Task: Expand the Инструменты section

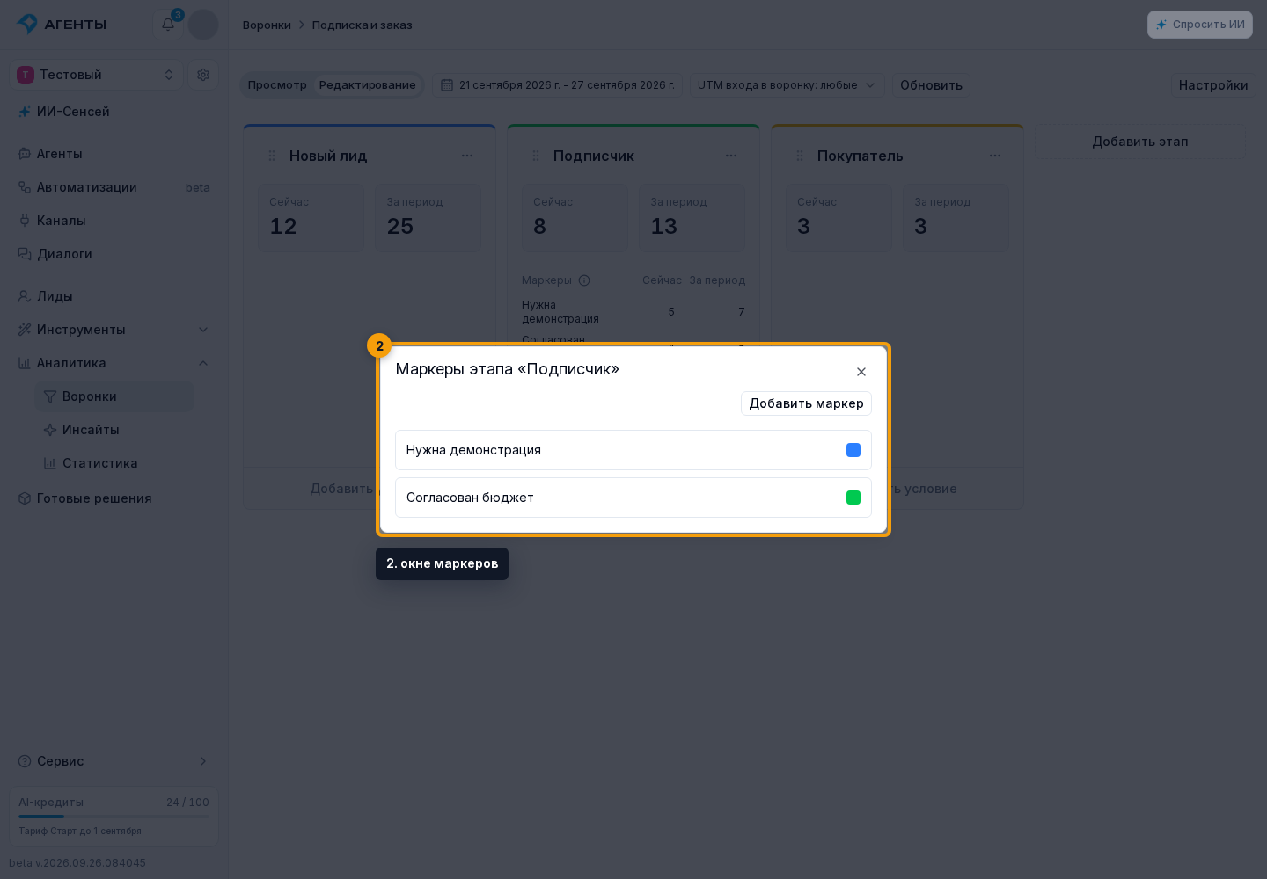Action: pos(114,330)
